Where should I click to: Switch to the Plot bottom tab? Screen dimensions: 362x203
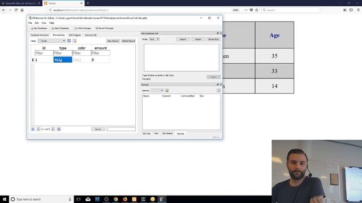click(x=156, y=134)
